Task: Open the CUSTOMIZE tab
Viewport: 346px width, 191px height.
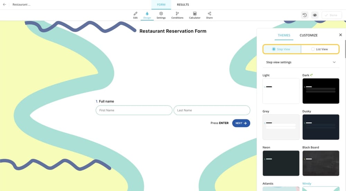Action: click(x=308, y=35)
